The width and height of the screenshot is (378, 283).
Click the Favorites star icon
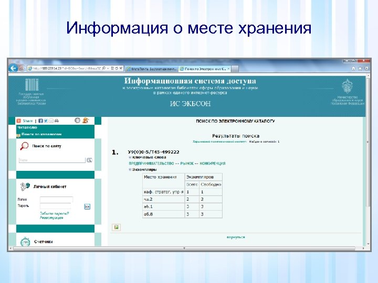click(360, 69)
